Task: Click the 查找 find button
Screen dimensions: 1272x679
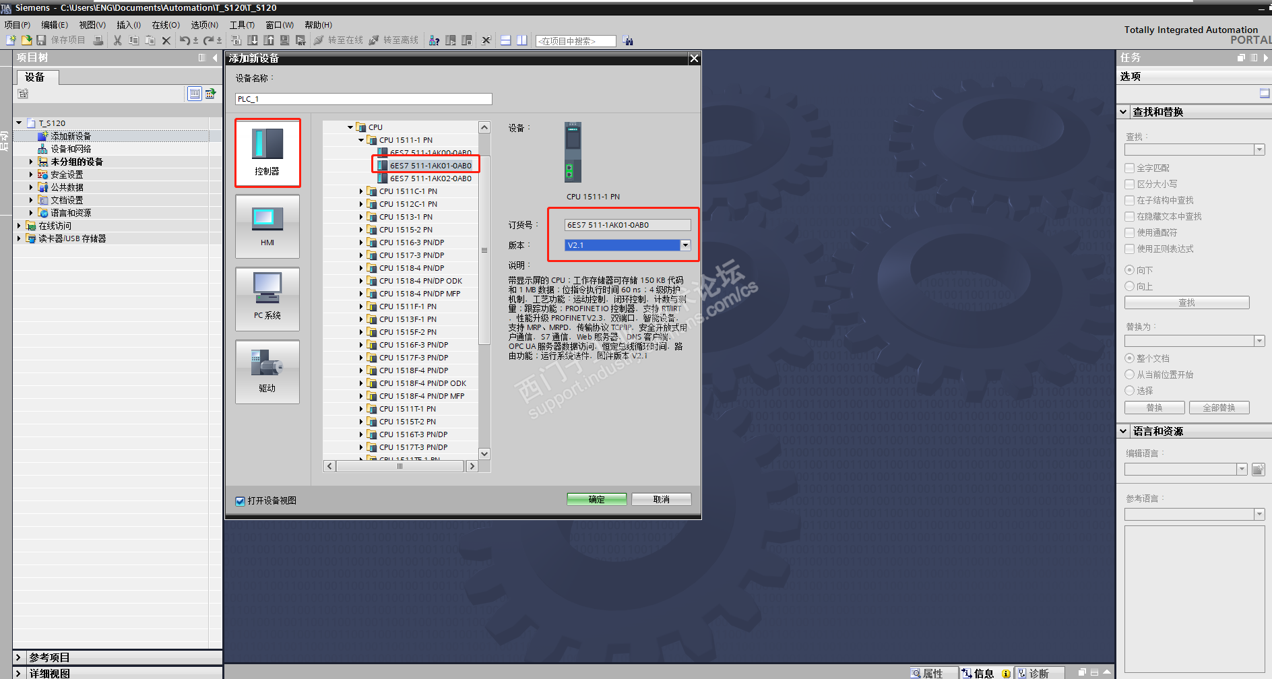Action: coord(1186,302)
